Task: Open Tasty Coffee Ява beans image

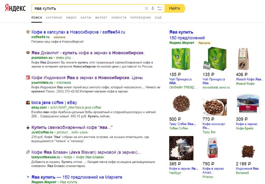Action: pyautogui.click(x=181, y=104)
